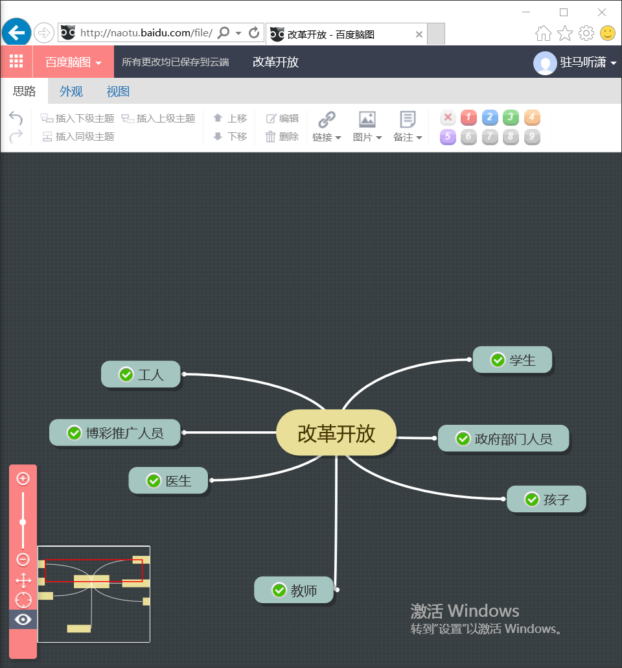622x668 pixels.
Task: Switch to the 视图 tab
Action: tap(118, 91)
